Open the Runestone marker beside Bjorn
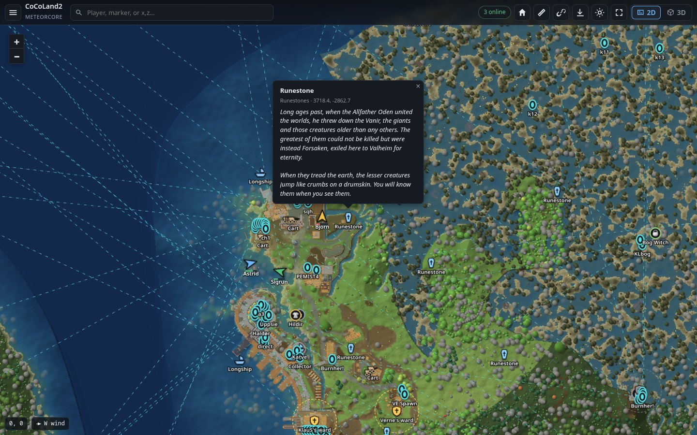Image resolution: width=697 pixels, height=435 pixels. (348, 217)
